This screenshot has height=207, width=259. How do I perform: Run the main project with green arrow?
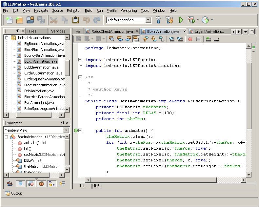[181, 20]
